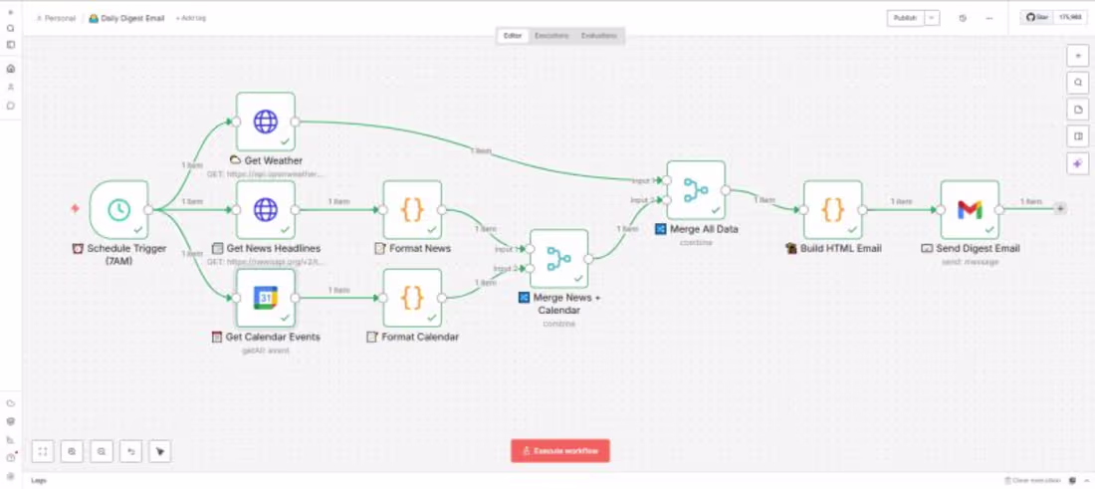1095x489 pixels.
Task: Open the Send Digest Email Gmail node
Action: (x=970, y=209)
